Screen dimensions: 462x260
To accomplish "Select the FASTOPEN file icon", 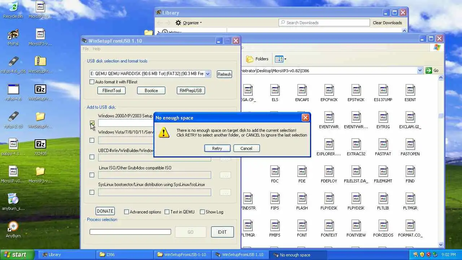I will (x=410, y=147).
